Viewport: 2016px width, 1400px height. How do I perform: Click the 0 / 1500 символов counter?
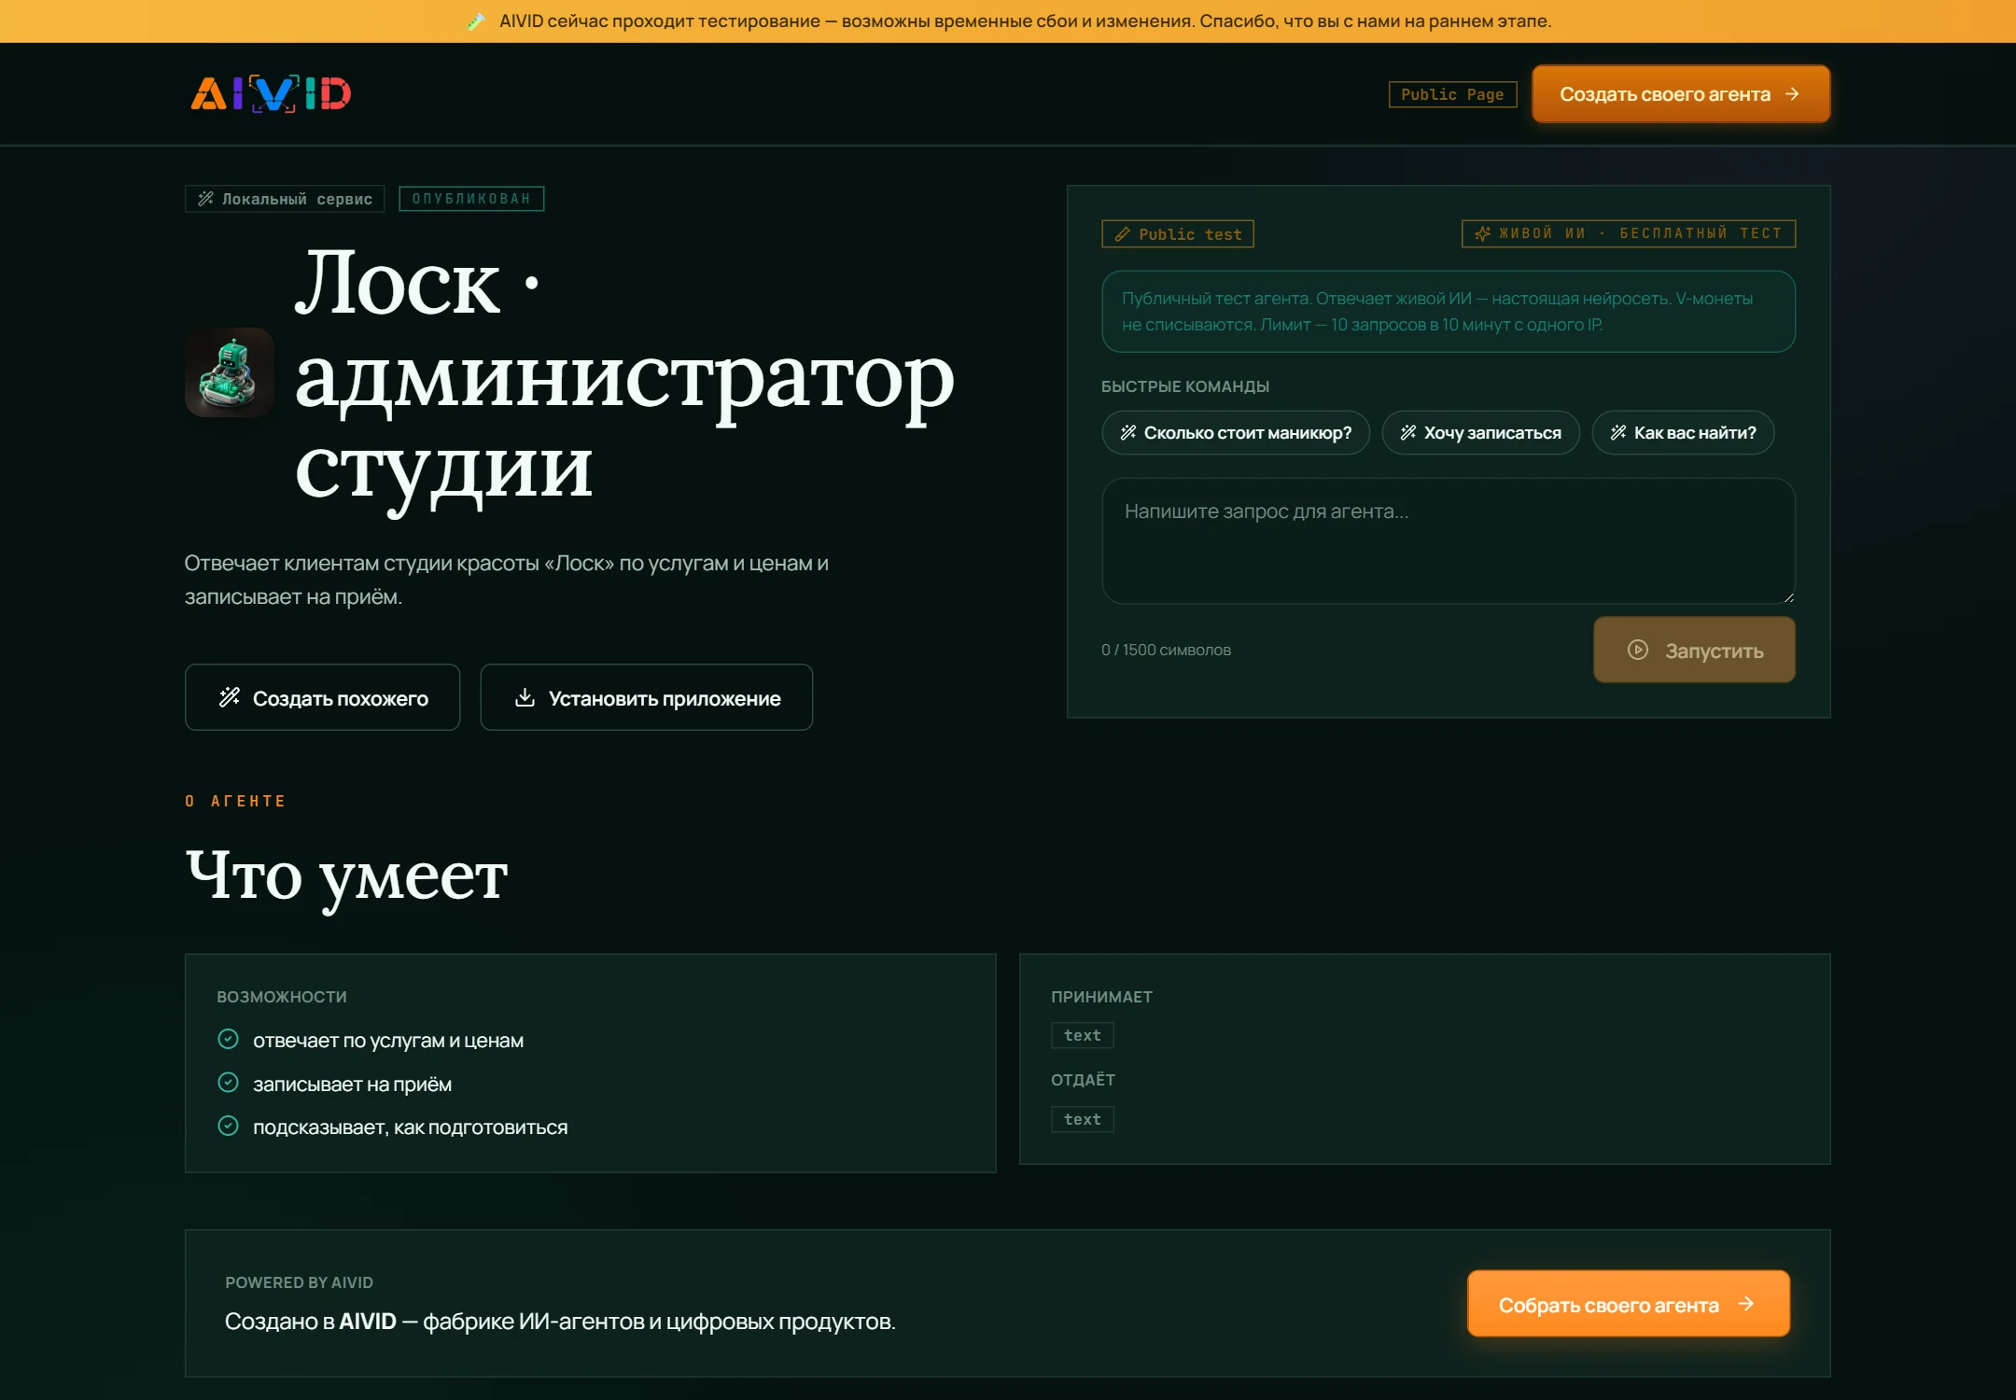click(1166, 651)
